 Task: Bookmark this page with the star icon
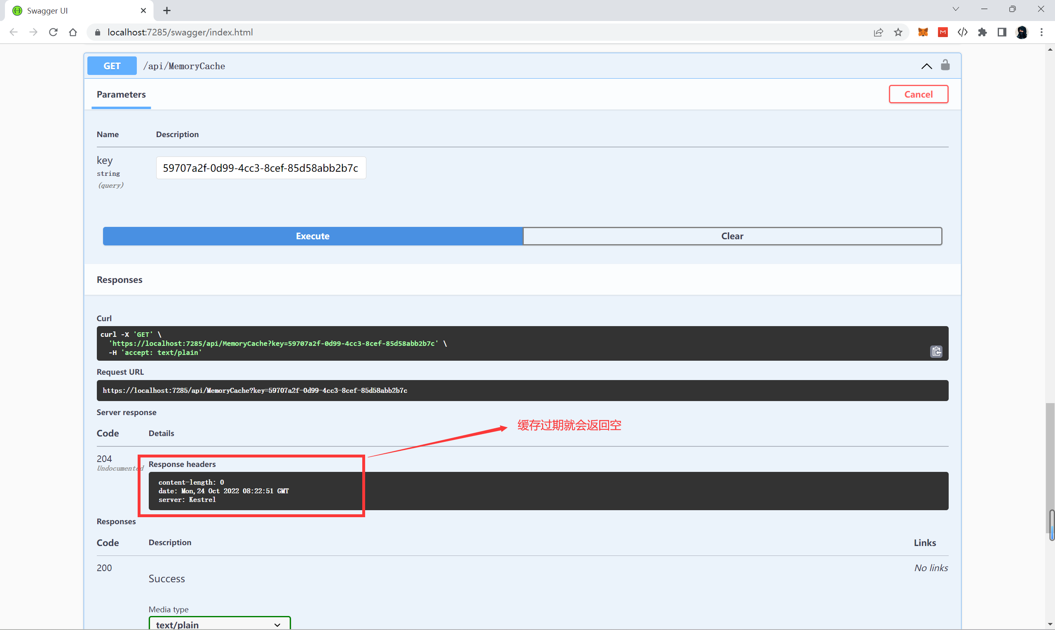pos(898,32)
